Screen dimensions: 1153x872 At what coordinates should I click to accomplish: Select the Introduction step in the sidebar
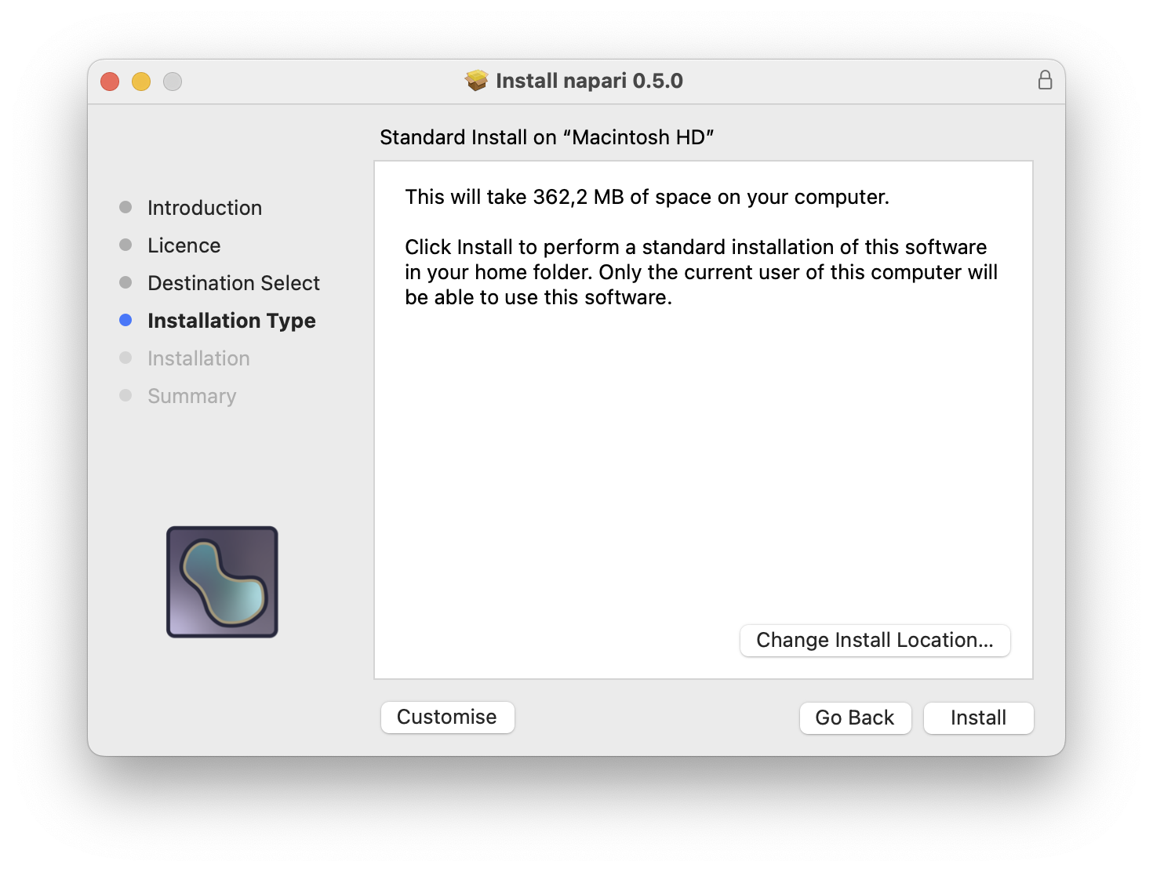(204, 207)
